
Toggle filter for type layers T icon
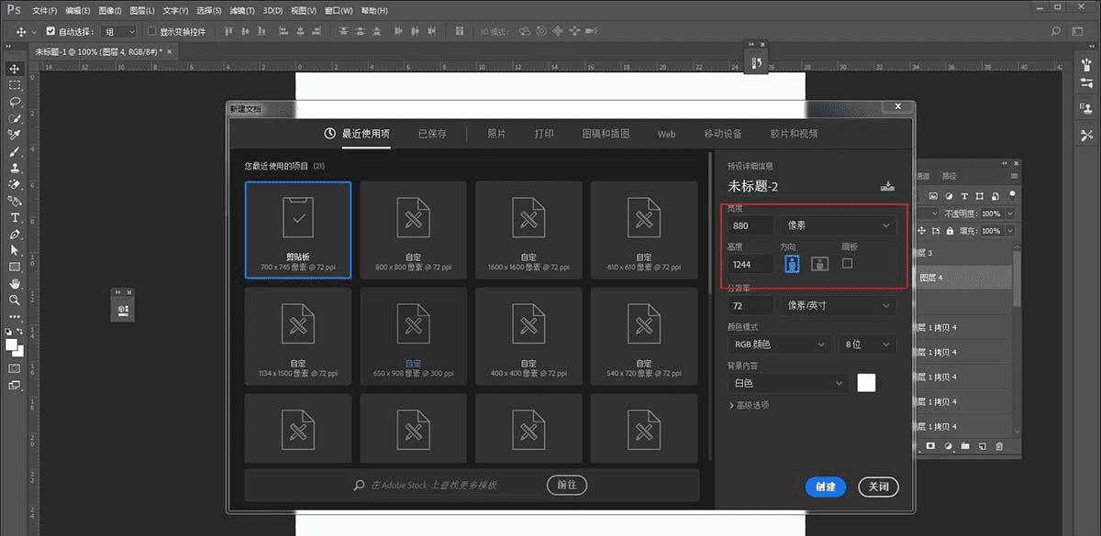click(965, 195)
